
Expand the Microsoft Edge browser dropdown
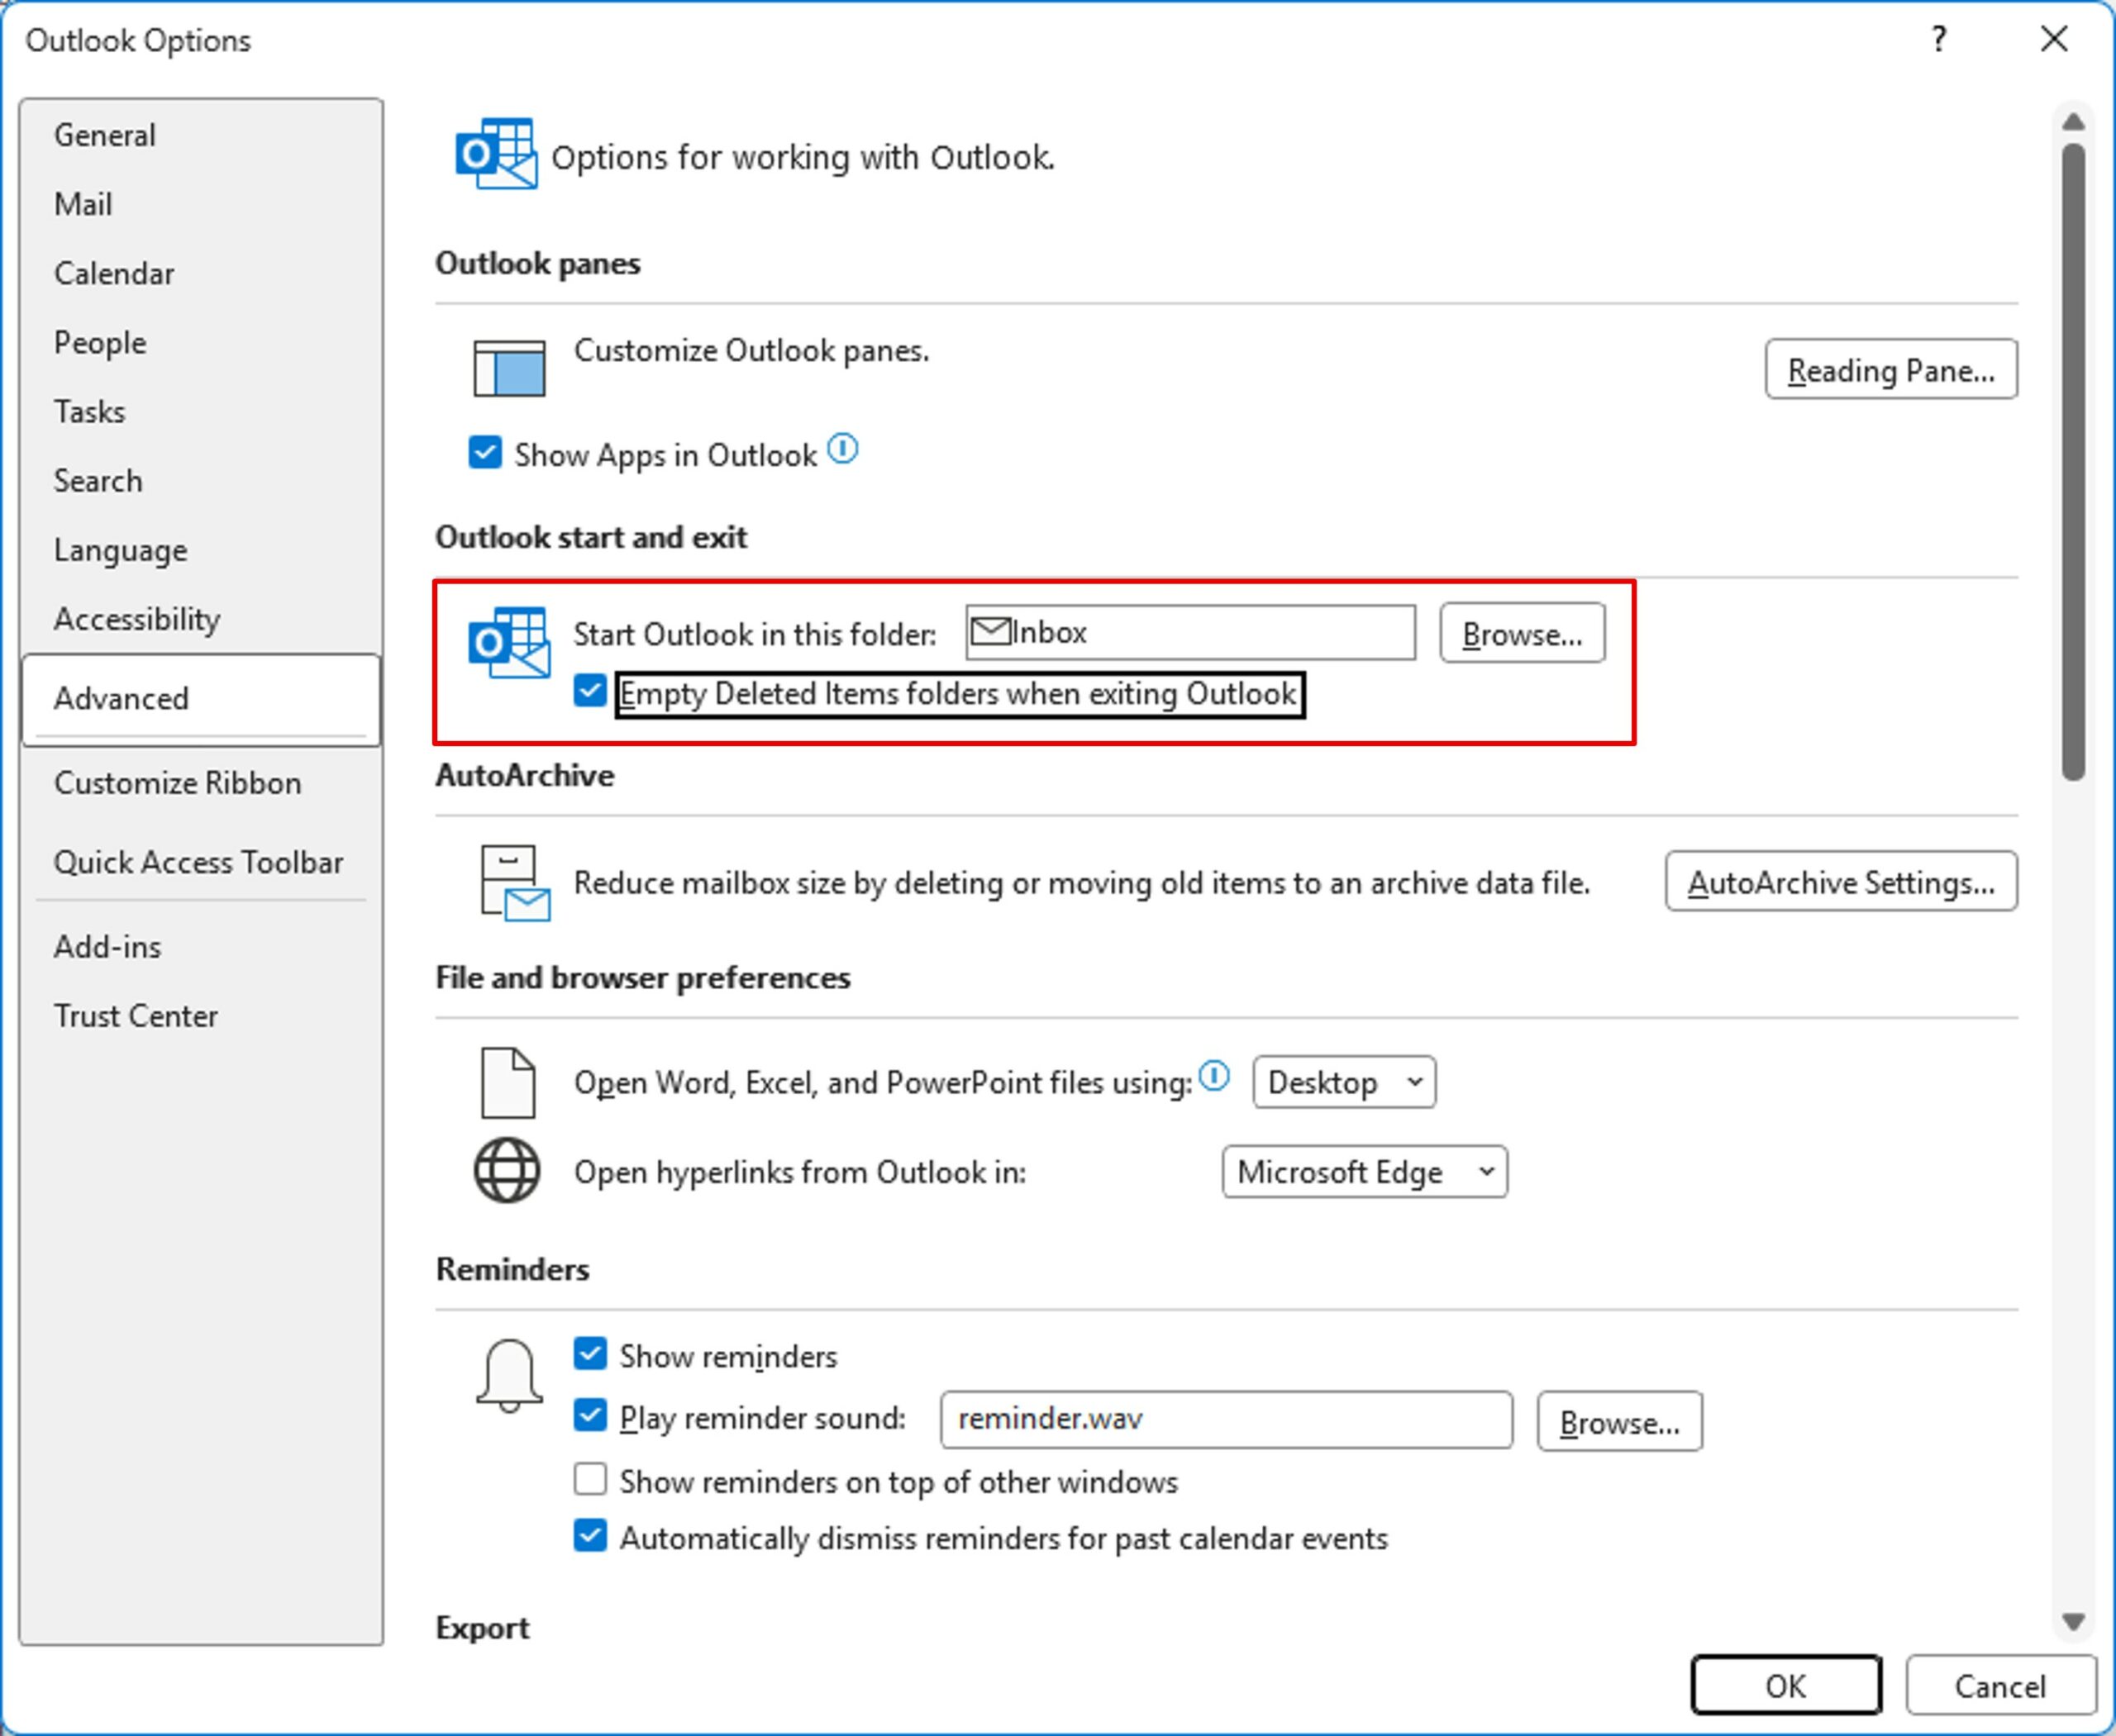[x=1364, y=1172]
